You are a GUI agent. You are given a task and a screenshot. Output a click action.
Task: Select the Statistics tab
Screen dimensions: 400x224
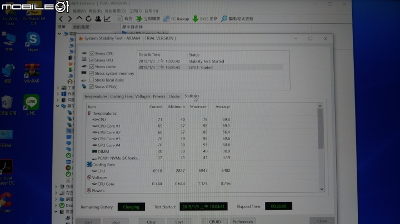pos(192,96)
